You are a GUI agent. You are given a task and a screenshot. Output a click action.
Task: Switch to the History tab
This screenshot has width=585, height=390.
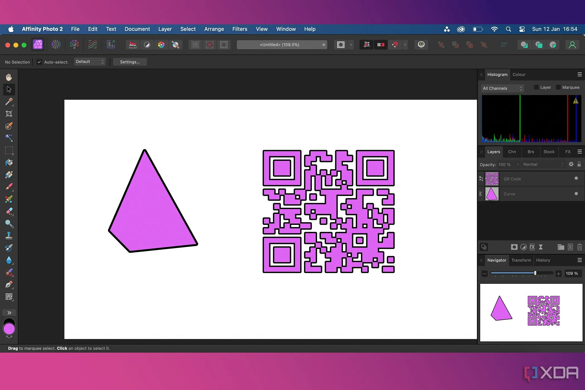pyautogui.click(x=543, y=260)
